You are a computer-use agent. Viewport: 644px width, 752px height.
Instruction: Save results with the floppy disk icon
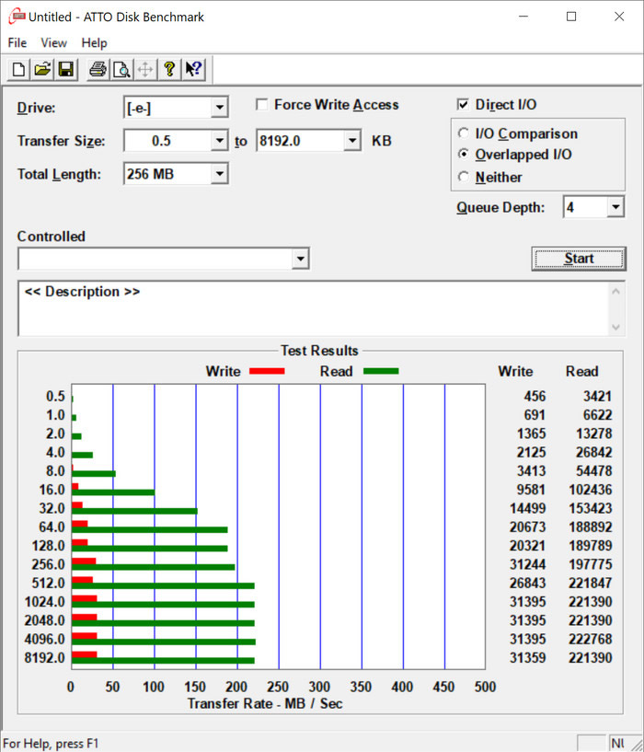click(65, 69)
